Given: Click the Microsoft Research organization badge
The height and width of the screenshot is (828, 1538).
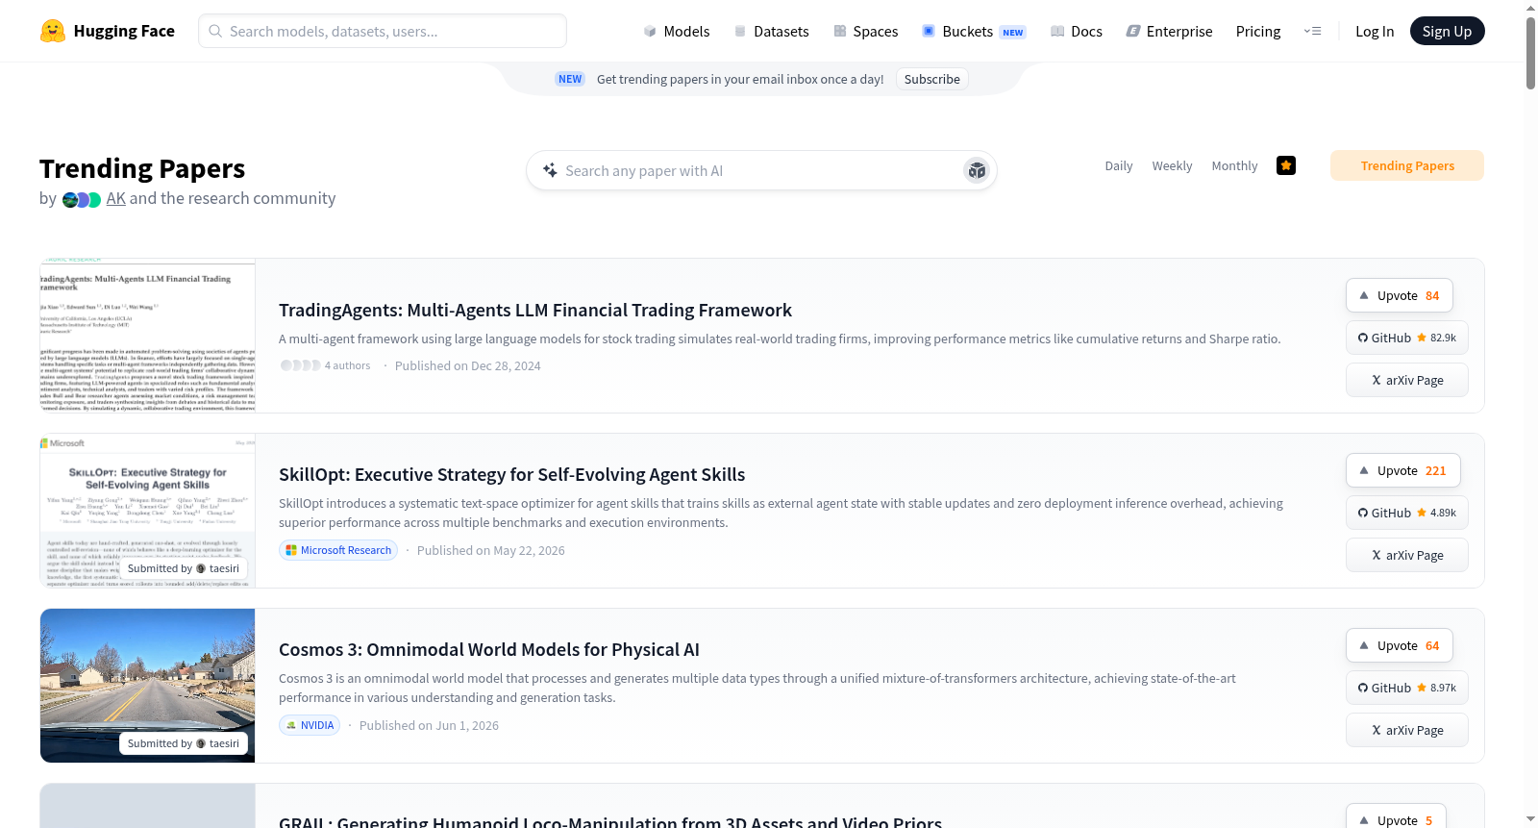Looking at the screenshot, I should tap(338, 550).
